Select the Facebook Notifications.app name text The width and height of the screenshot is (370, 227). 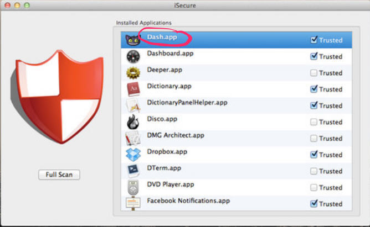pos(188,201)
